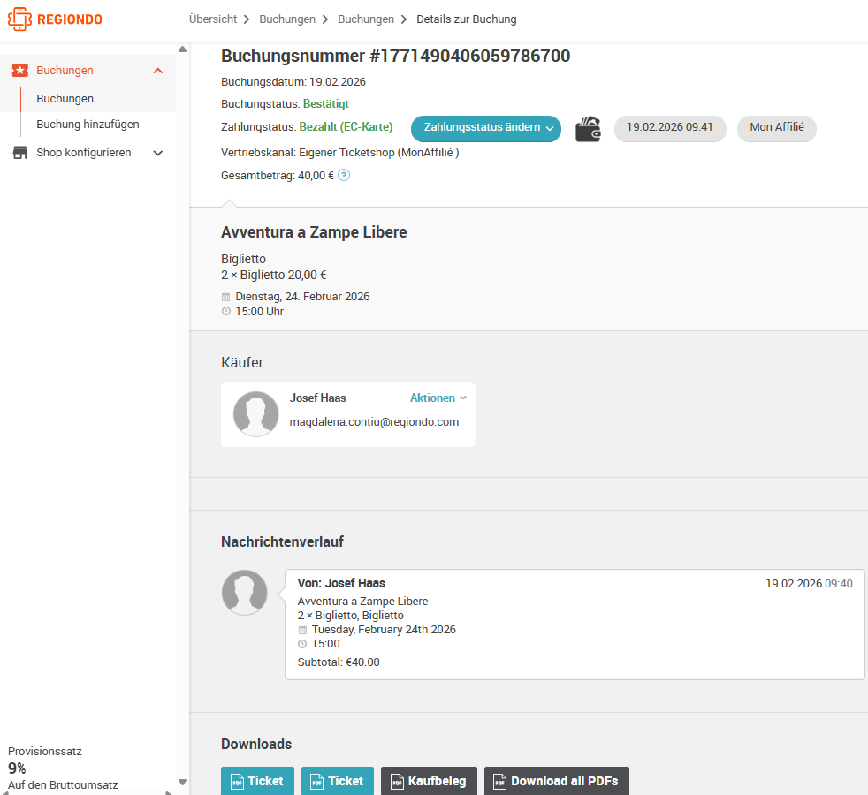Download the first Ticket PDF
This screenshot has width=868, height=795.
(x=257, y=781)
